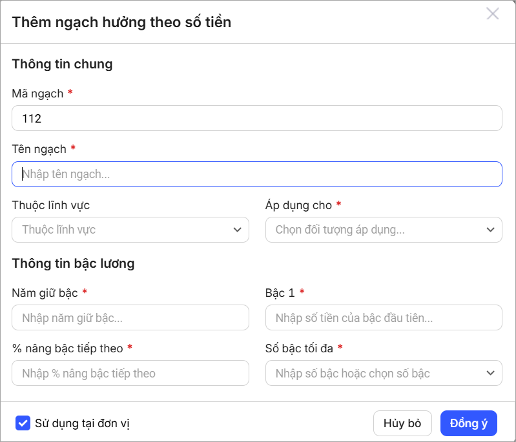Focus the % nâng bậc tiếp theo input

130,373
